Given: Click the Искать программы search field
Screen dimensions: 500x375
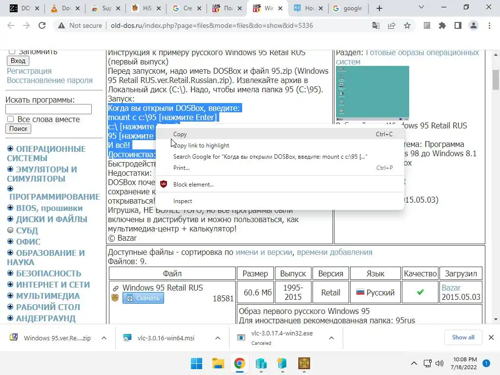Looking at the screenshot, I should (48, 109).
